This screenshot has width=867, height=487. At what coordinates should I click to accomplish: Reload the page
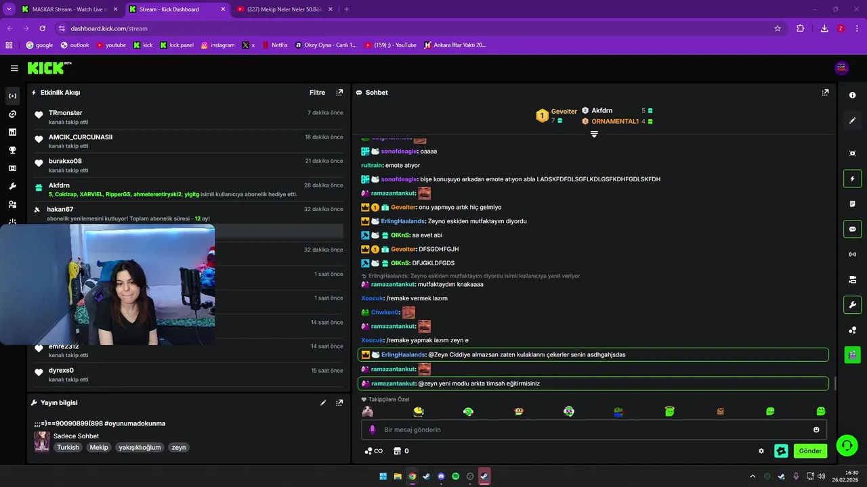tap(42, 28)
